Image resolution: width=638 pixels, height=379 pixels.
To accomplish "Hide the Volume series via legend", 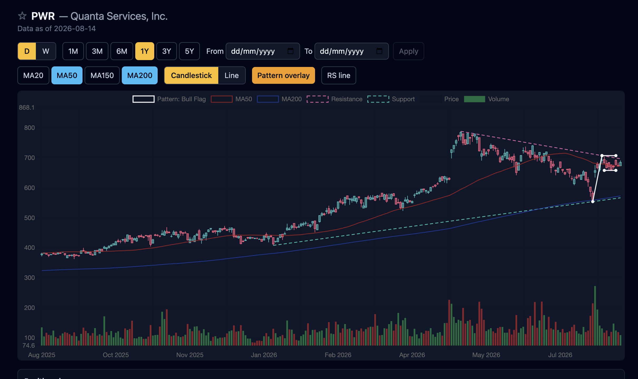I will point(474,99).
